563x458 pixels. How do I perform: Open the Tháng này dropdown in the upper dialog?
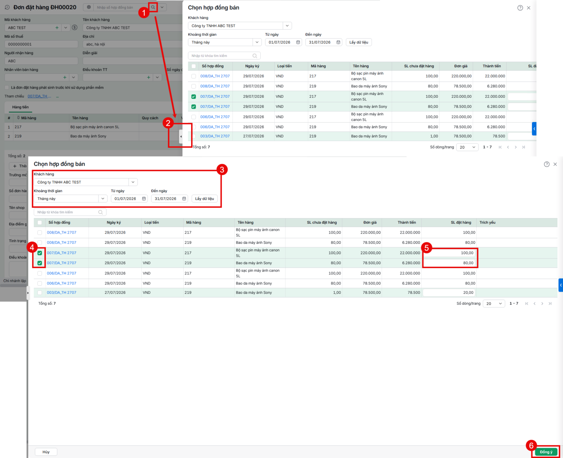[x=257, y=42]
